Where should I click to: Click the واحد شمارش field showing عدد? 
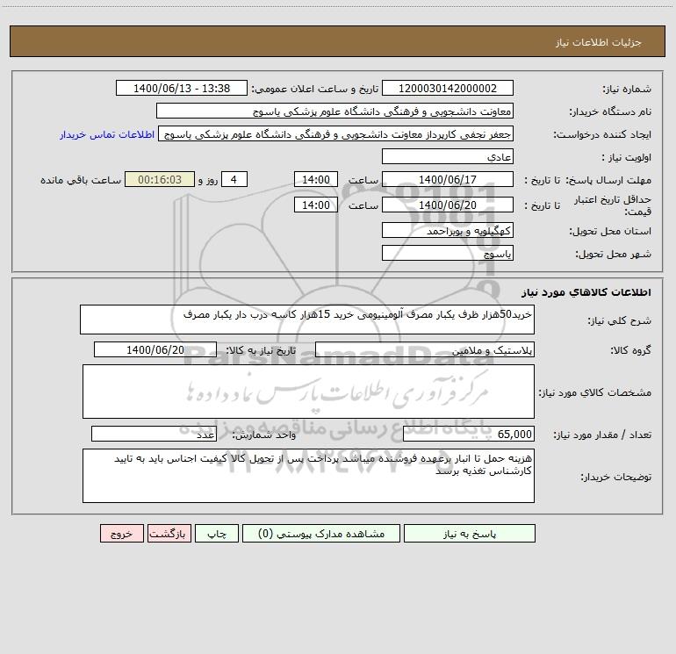coord(154,435)
